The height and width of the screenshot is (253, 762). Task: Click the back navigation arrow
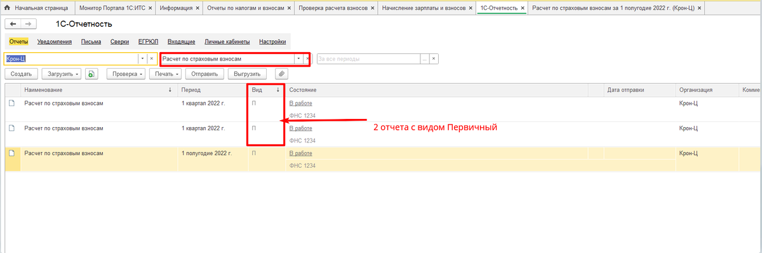pos(13,24)
